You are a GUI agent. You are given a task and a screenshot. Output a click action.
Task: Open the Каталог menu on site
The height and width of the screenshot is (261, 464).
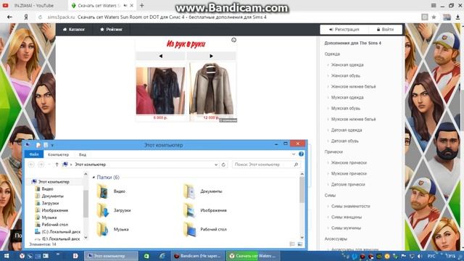click(x=74, y=30)
